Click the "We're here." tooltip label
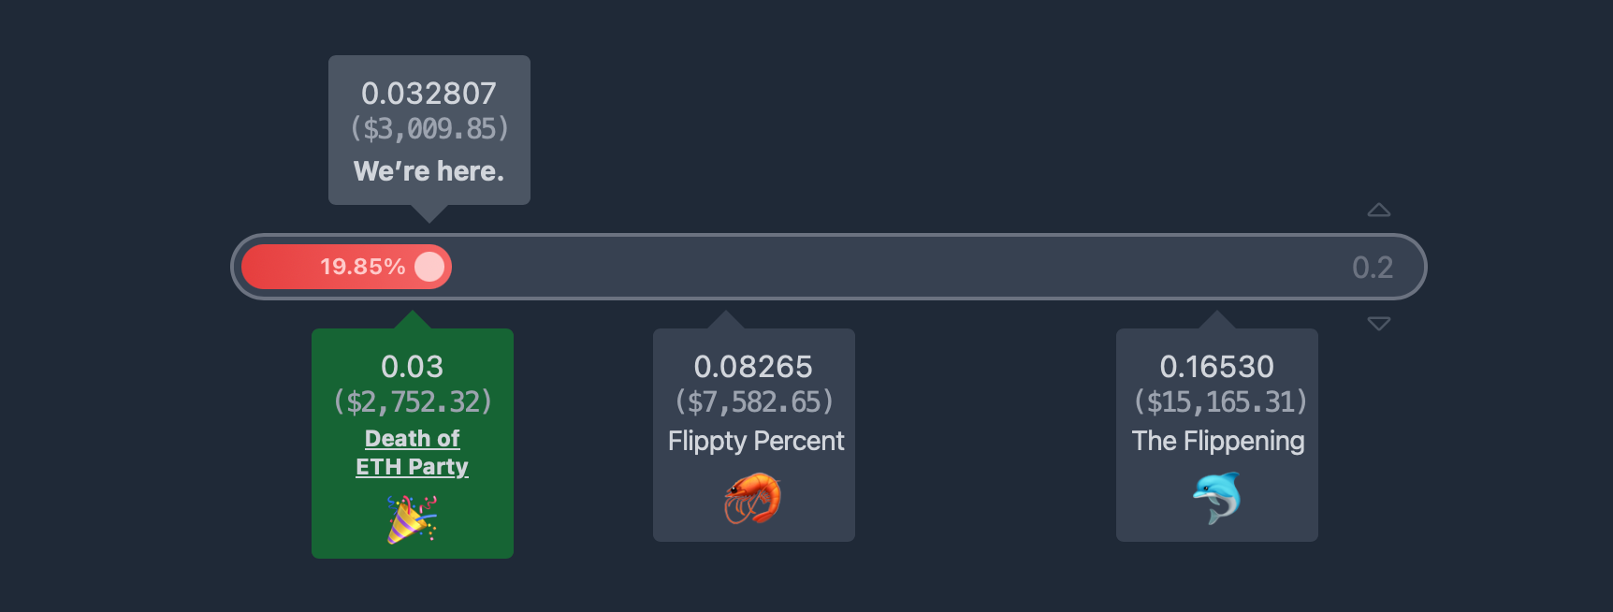The width and height of the screenshot is (1613, 612). pos(429,171)
